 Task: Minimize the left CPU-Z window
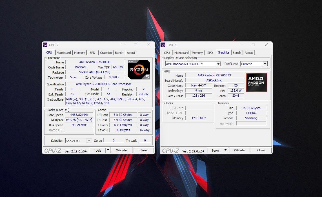[x=123, y=45]
